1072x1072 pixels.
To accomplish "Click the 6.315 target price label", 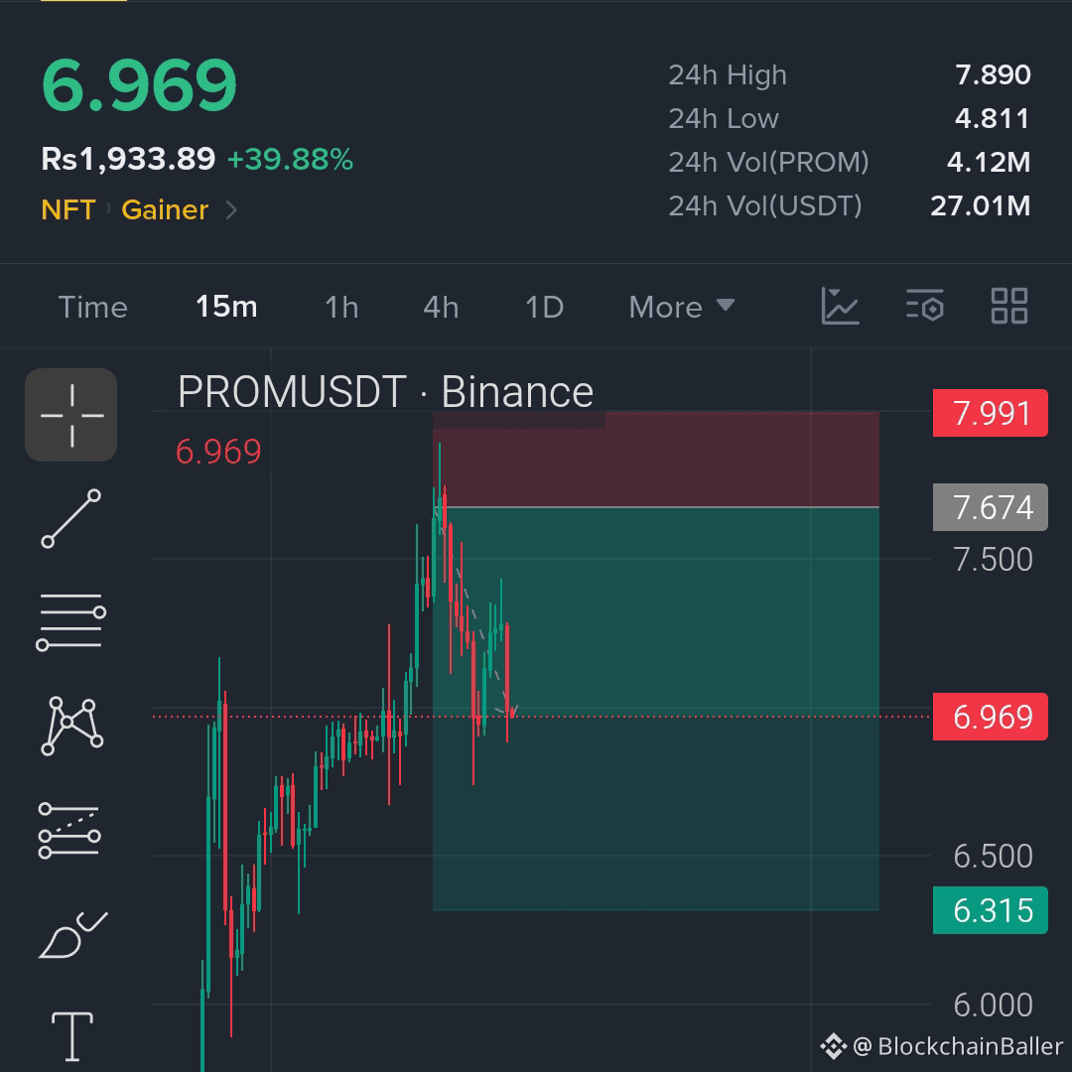I will coord(990,910).
